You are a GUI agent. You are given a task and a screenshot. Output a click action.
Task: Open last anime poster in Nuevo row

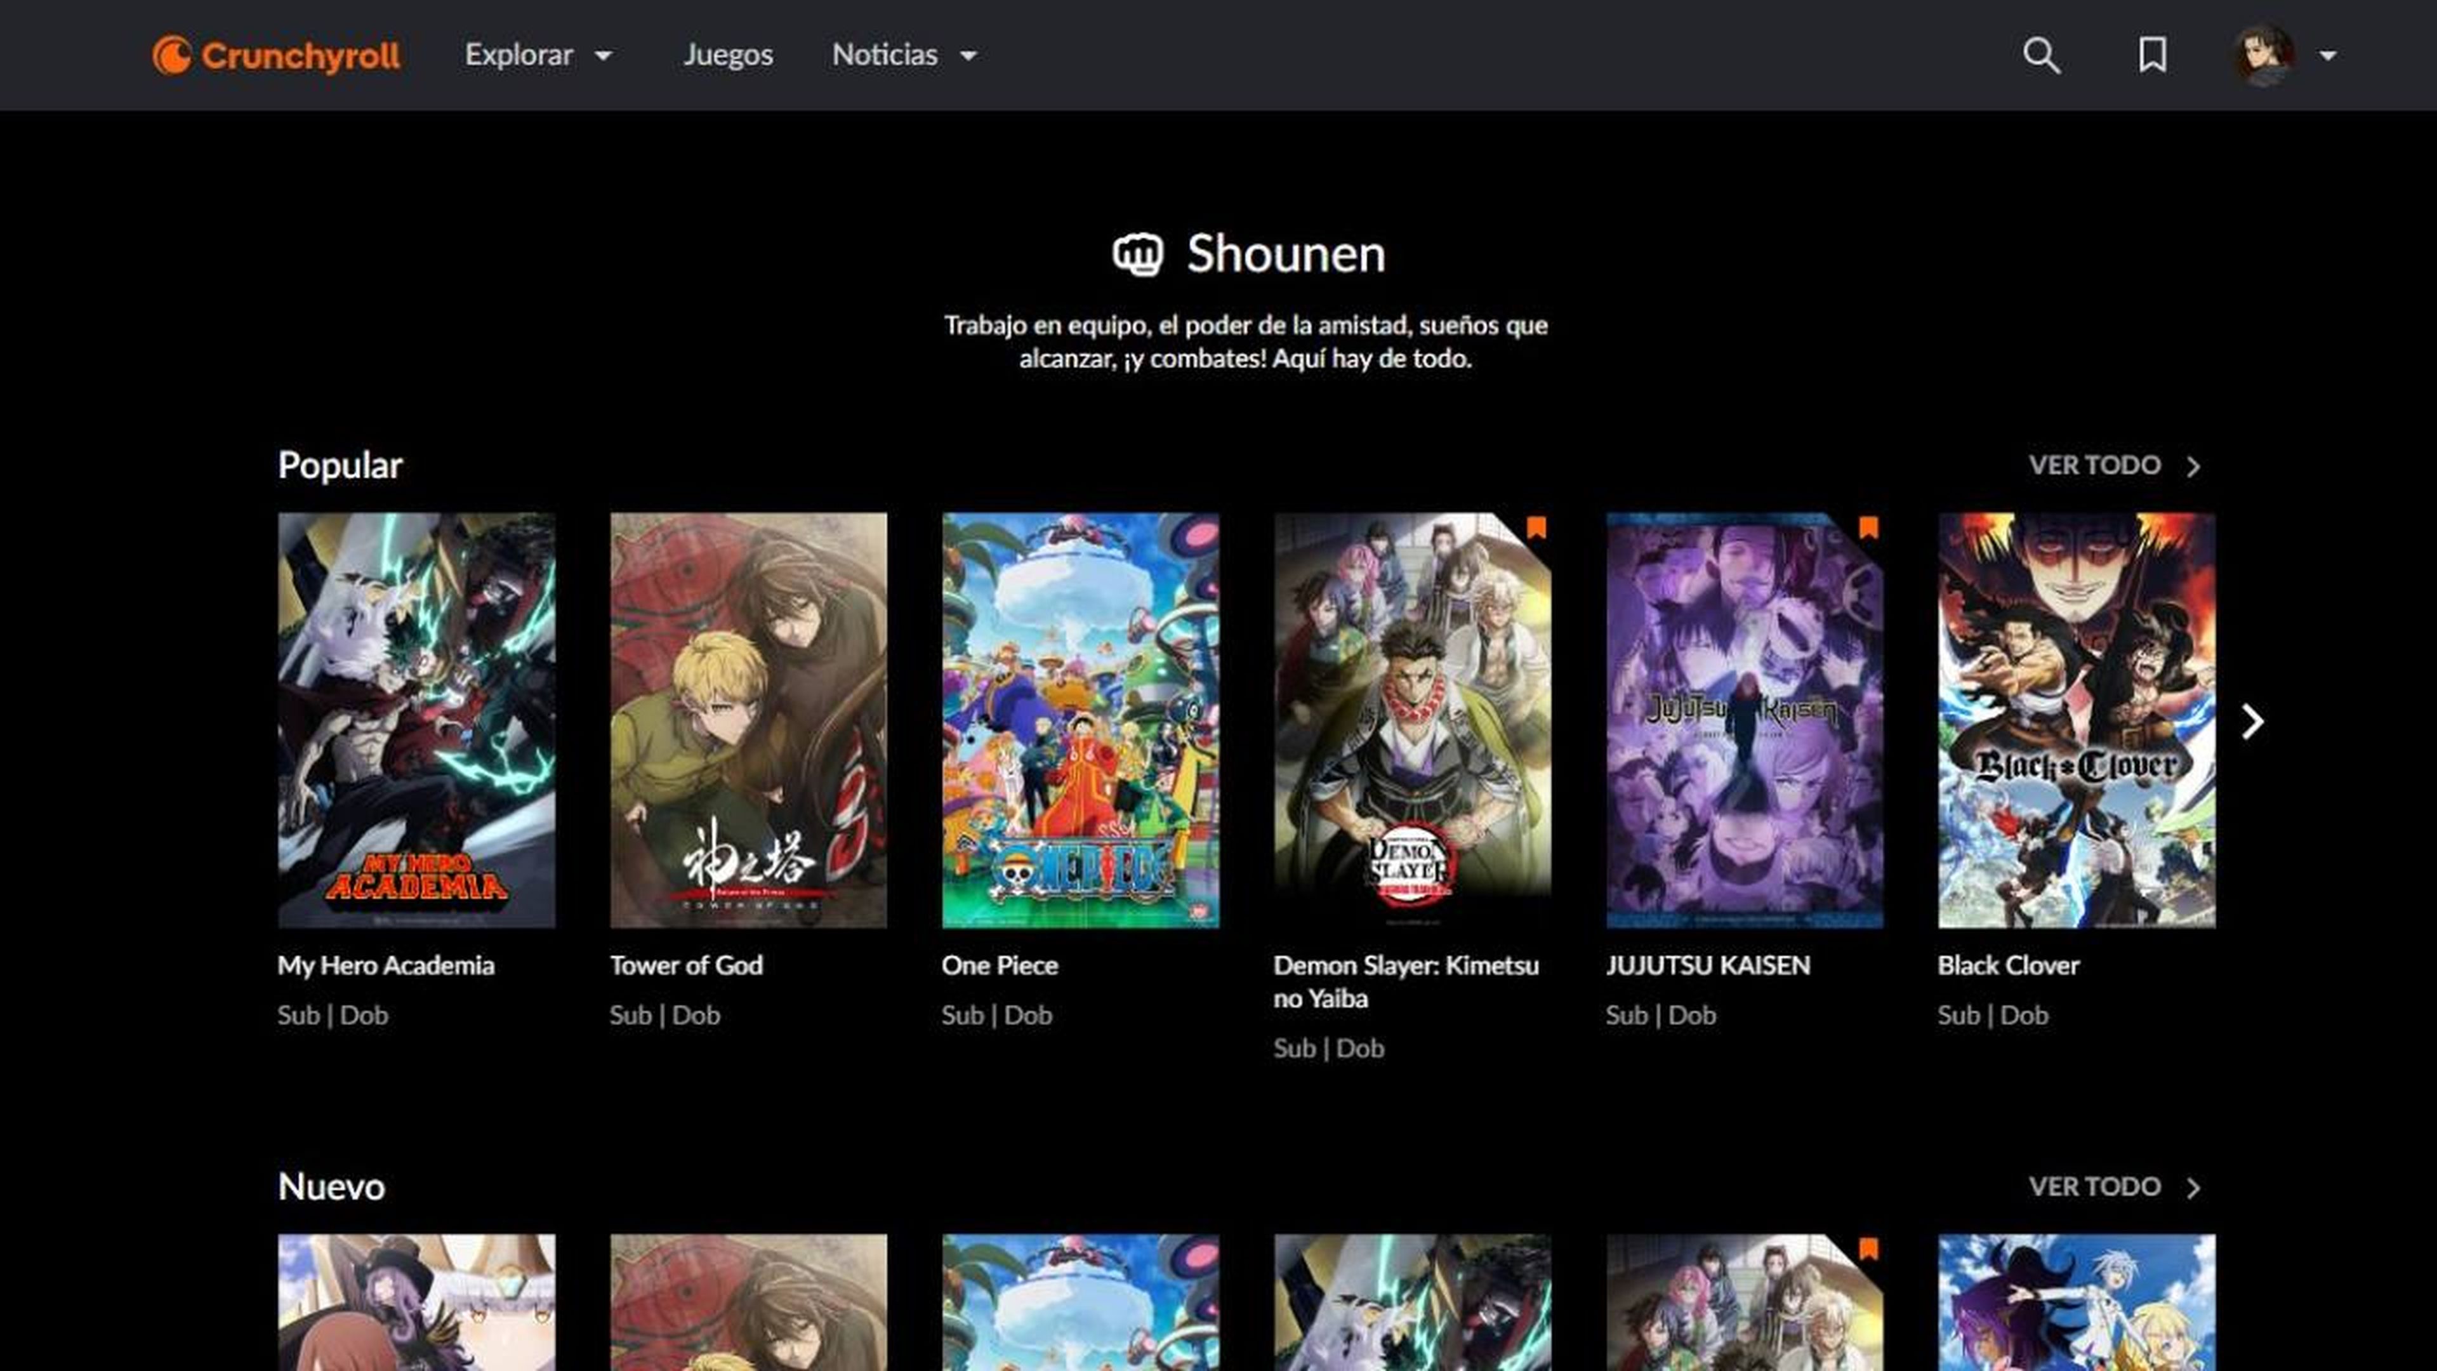(2077, 1302)
